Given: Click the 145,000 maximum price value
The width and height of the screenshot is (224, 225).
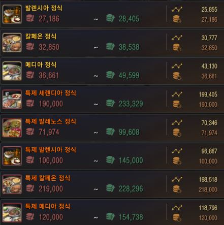Looking at the screenshot, I should pyautogui.click(x=131, y=160).
